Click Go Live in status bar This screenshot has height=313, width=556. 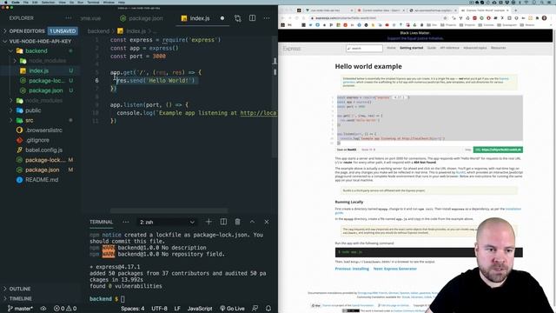(232, 309)
